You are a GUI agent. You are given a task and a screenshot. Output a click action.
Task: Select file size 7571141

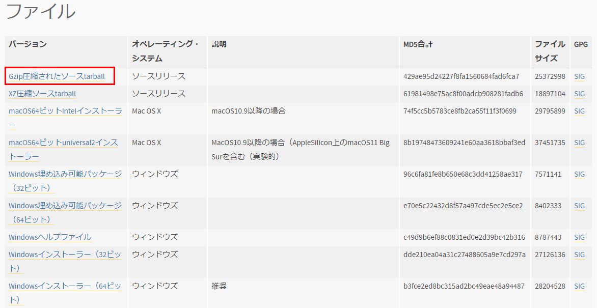548,175
